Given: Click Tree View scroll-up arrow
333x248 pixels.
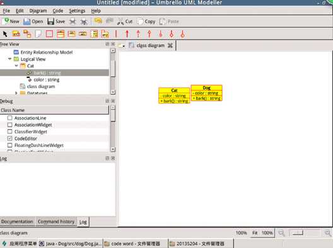Looking at the screenshot, I should click(x=113, y=50).
